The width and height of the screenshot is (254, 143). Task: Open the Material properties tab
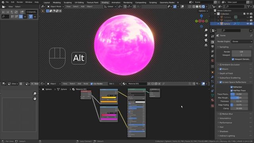pyautogui.click(x=213, y=100)
